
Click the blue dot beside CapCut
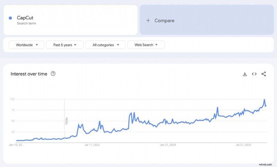click(10, 18)
